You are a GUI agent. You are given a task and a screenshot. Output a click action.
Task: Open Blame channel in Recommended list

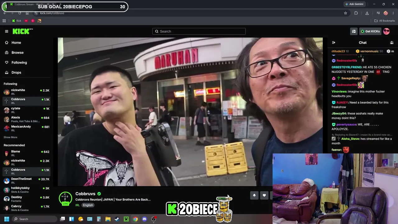point(26,153)
